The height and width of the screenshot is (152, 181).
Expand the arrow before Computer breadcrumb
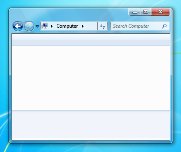(52, 26)
